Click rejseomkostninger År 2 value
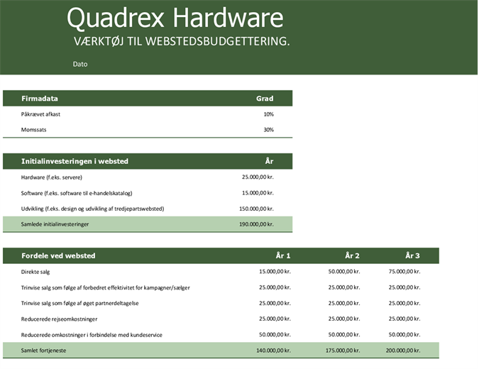Image resolution: width=479 pixels, height=369 pixels. click(344, 319)
